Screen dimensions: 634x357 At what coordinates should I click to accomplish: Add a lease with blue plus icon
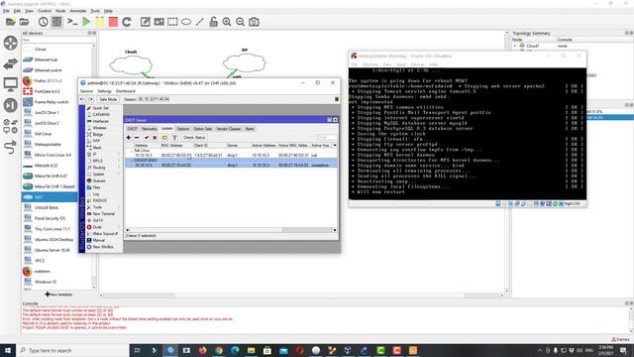click(129, 138)
